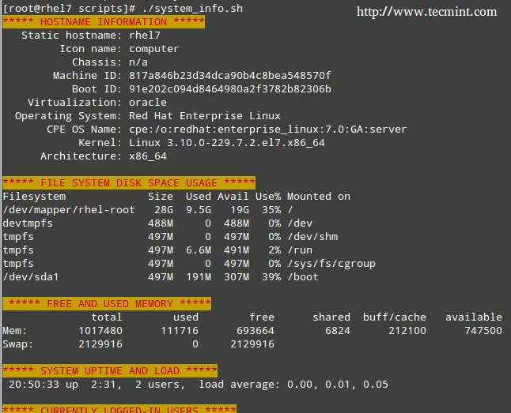Click the Boot ID hash value

point(229,89)
